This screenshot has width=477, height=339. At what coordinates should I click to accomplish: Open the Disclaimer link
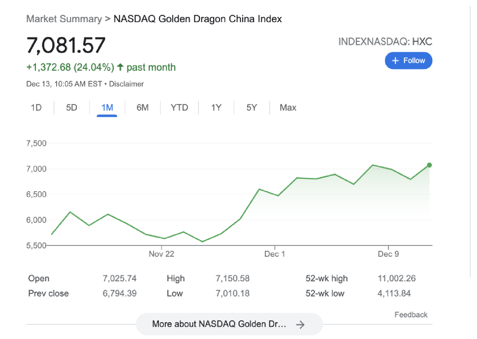tap(126, 84)
